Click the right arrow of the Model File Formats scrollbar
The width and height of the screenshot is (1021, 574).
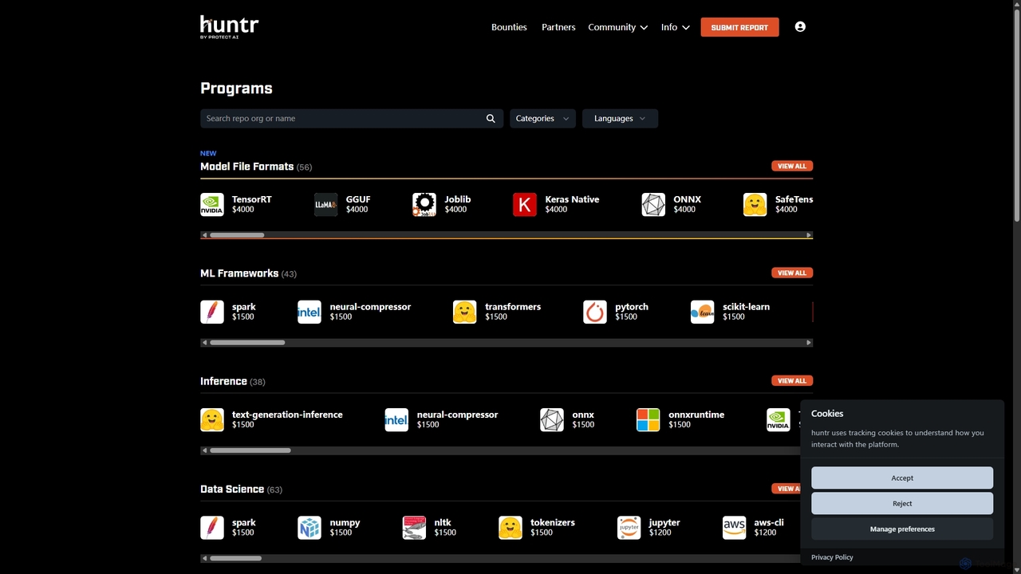click(x=809, y=235)
